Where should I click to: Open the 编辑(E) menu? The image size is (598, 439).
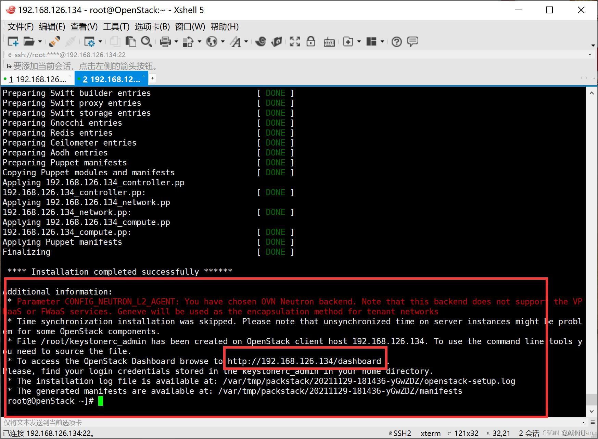(x=52, y=27)
